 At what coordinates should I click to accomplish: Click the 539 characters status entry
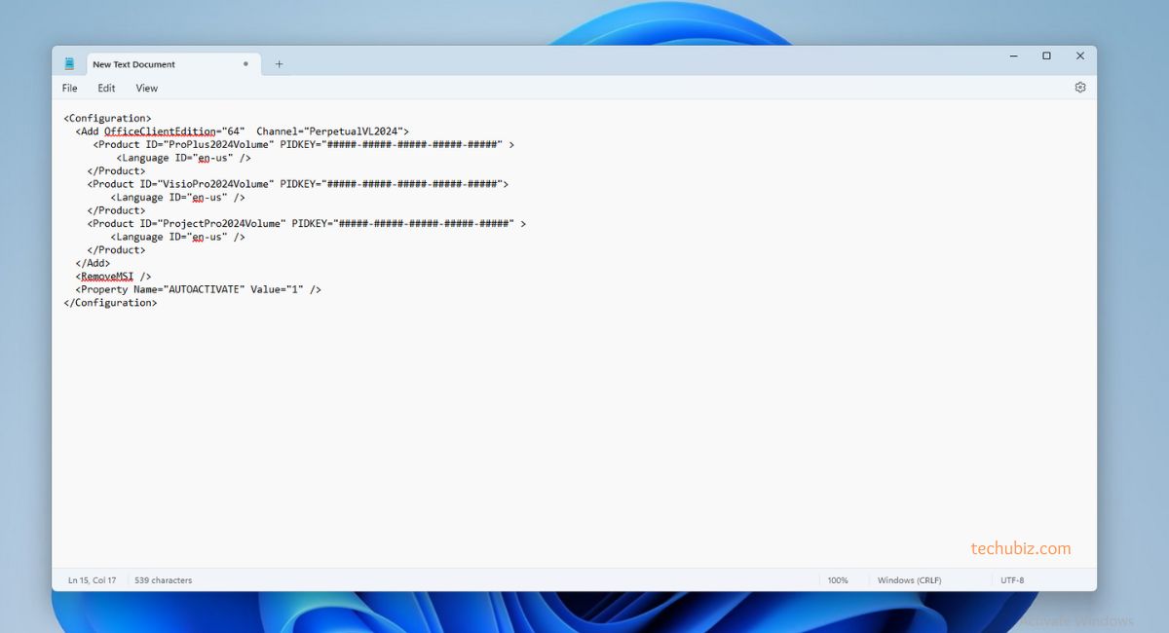pos(163,580)
